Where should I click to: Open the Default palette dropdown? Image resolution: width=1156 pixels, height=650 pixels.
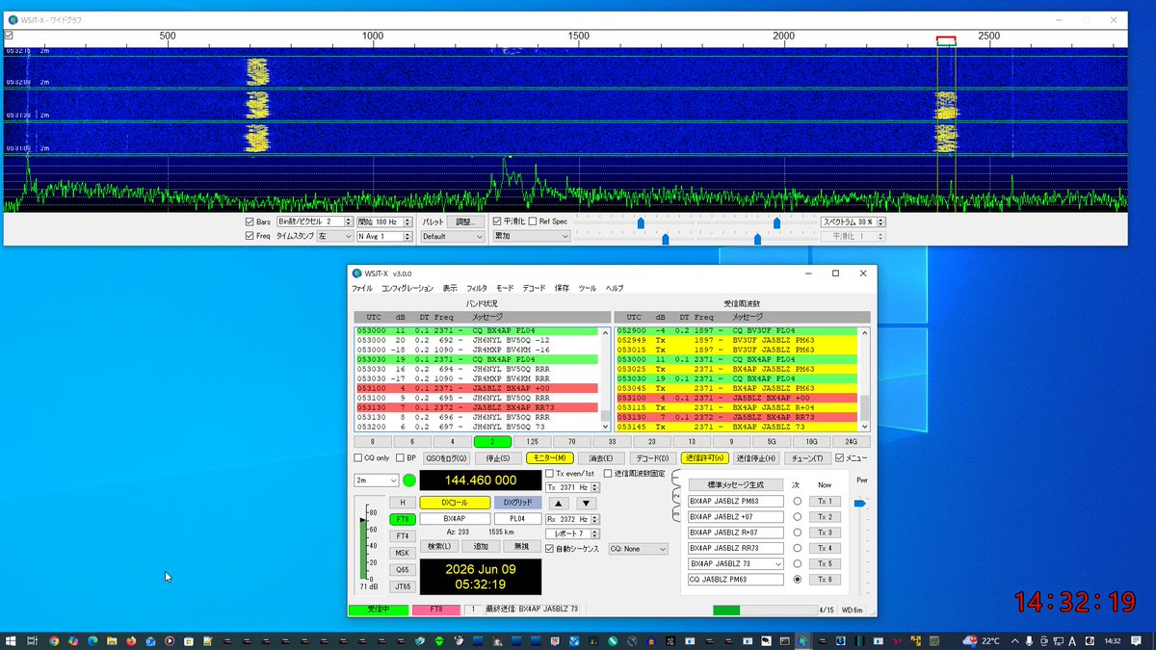click(x=452, y=236)
